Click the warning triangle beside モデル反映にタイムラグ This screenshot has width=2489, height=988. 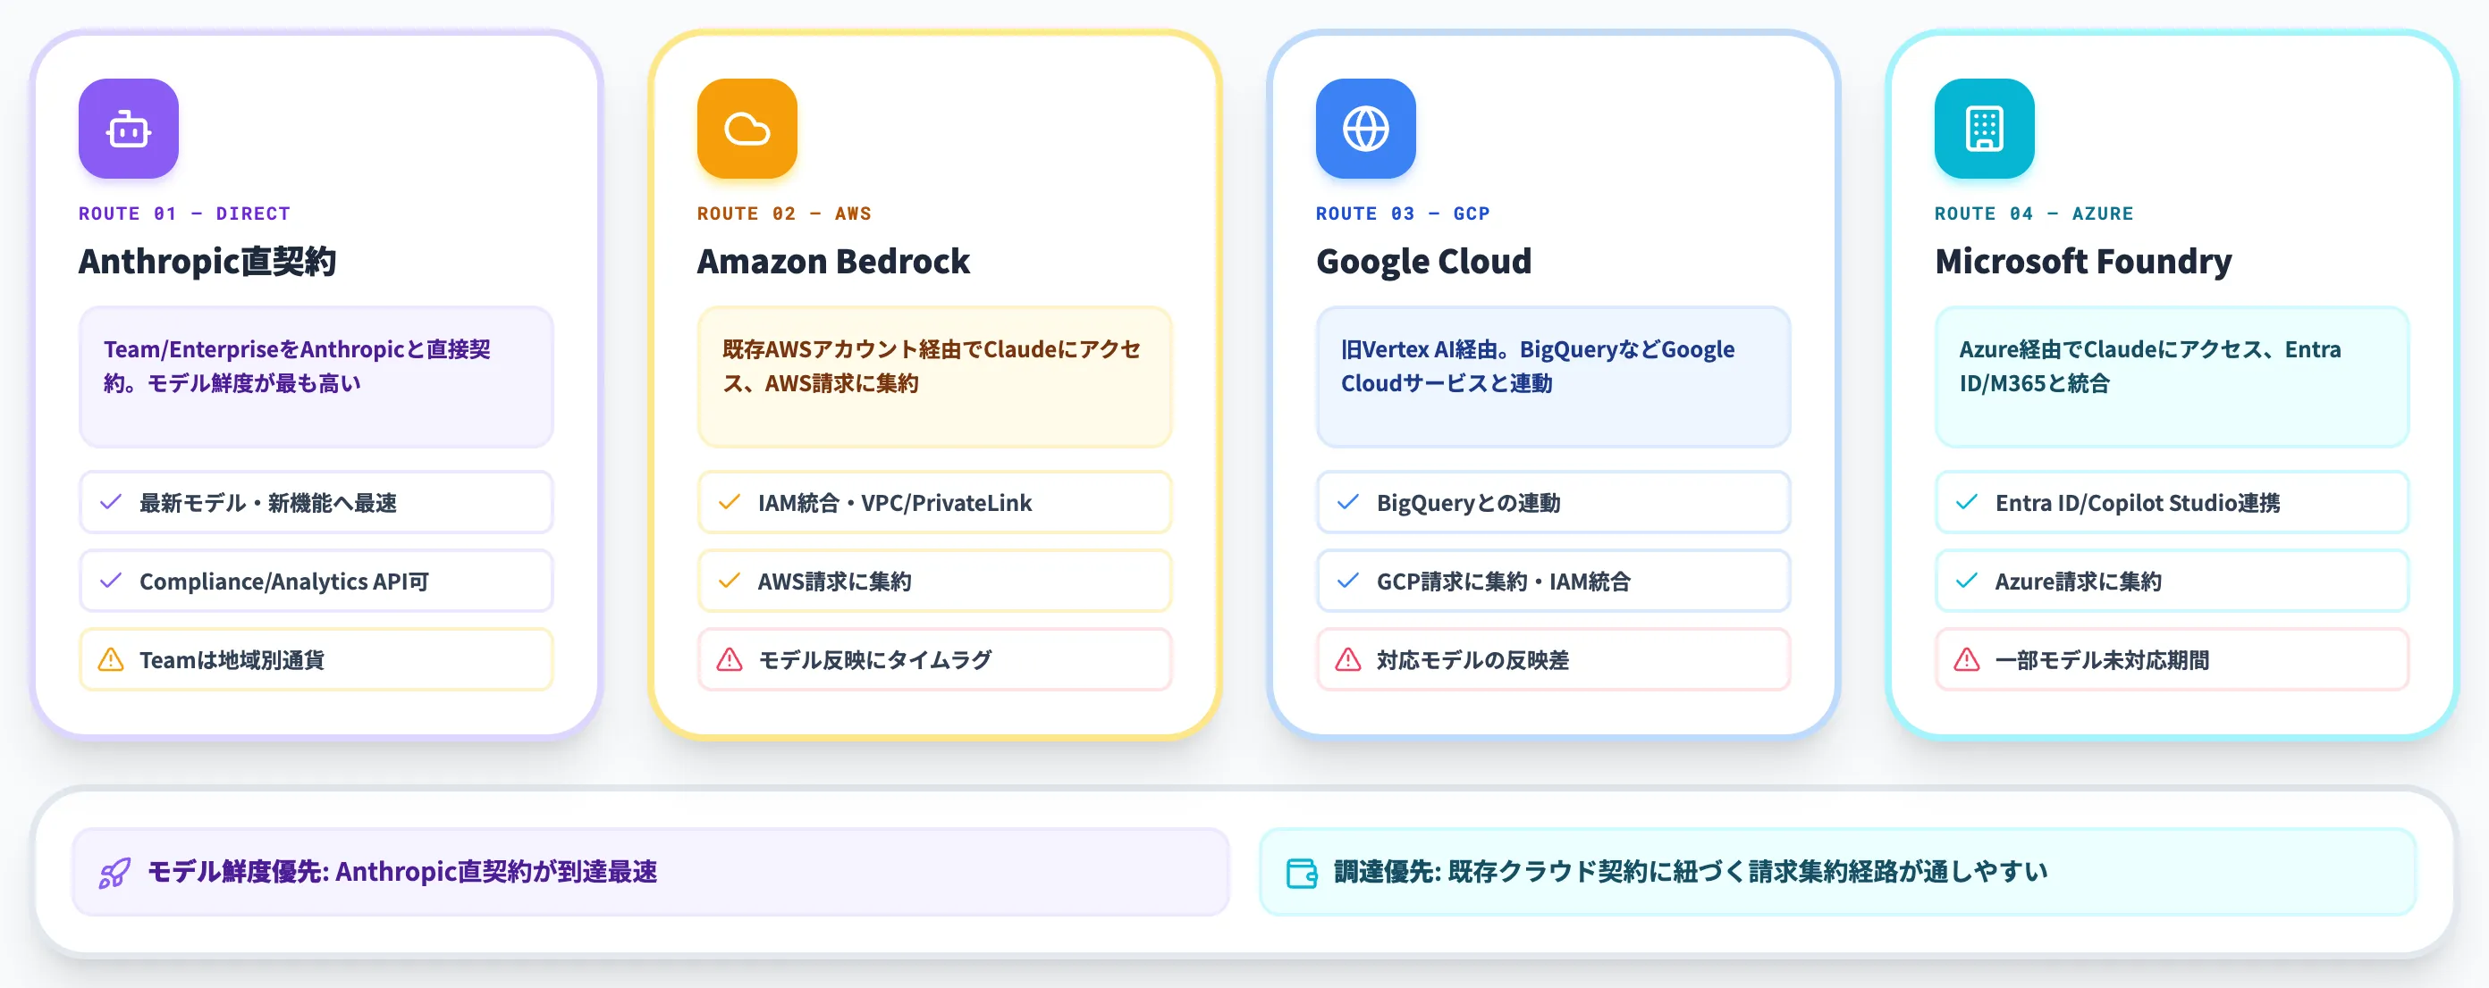[730, 659]
